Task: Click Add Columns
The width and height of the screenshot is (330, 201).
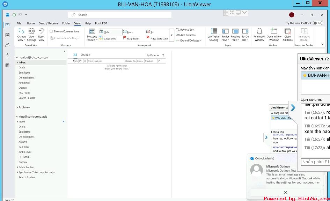Action: (x=186, y=35)
